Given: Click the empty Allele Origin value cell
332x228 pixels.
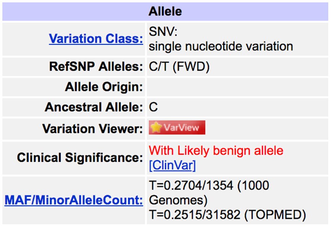Looking at the screenshot, I should 237,87.
